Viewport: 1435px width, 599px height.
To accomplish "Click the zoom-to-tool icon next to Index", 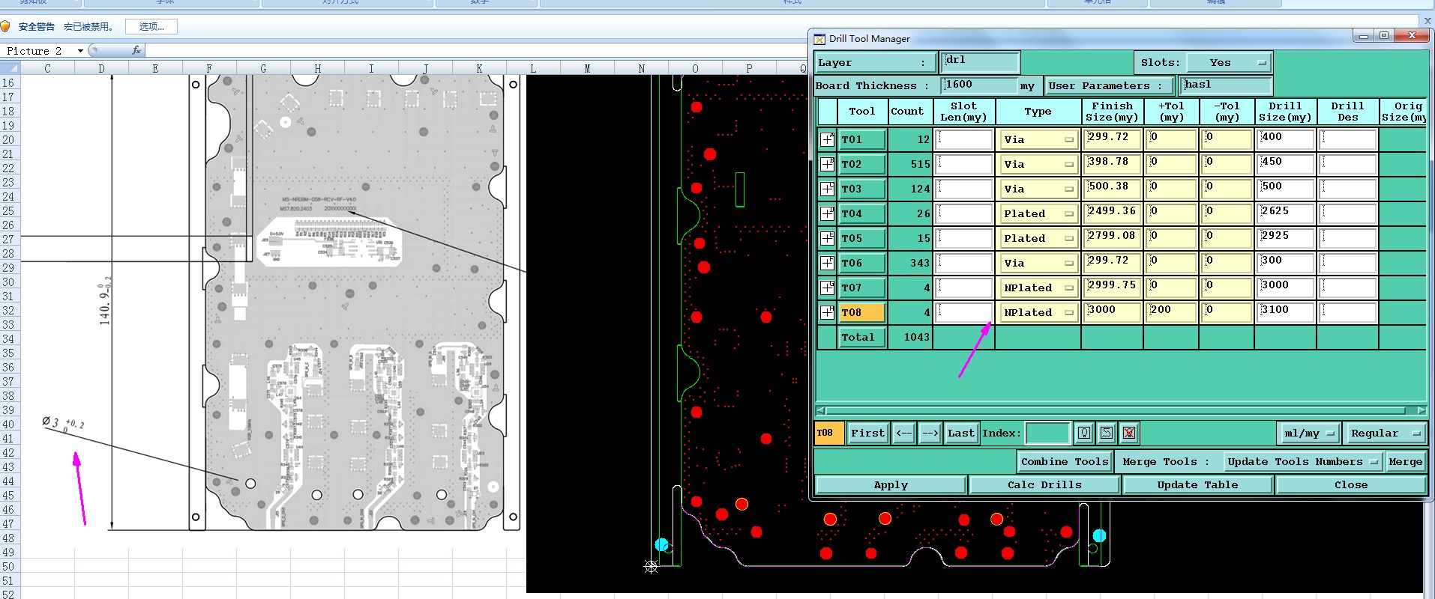I will point(1107,433).
